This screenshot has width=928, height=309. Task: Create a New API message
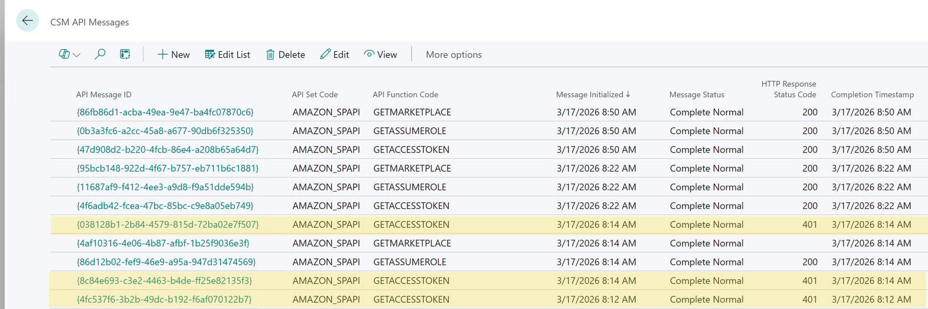(x=173, y=54)
